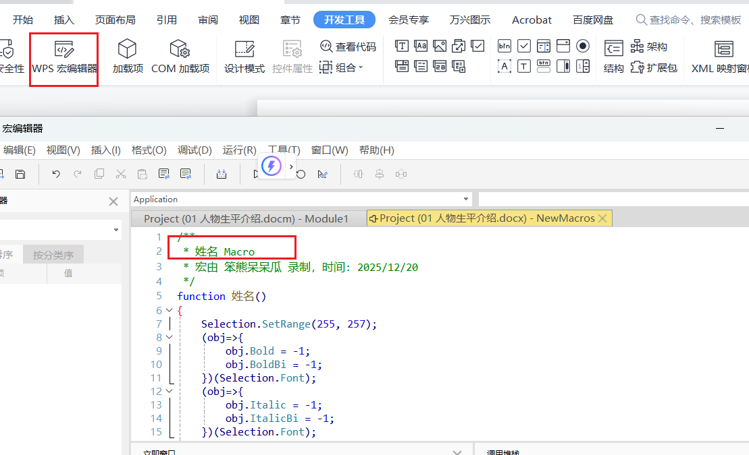Viewport: 749px width, 455px height.
Task: Click the 结构 structure icon
Action: (613, 57)
